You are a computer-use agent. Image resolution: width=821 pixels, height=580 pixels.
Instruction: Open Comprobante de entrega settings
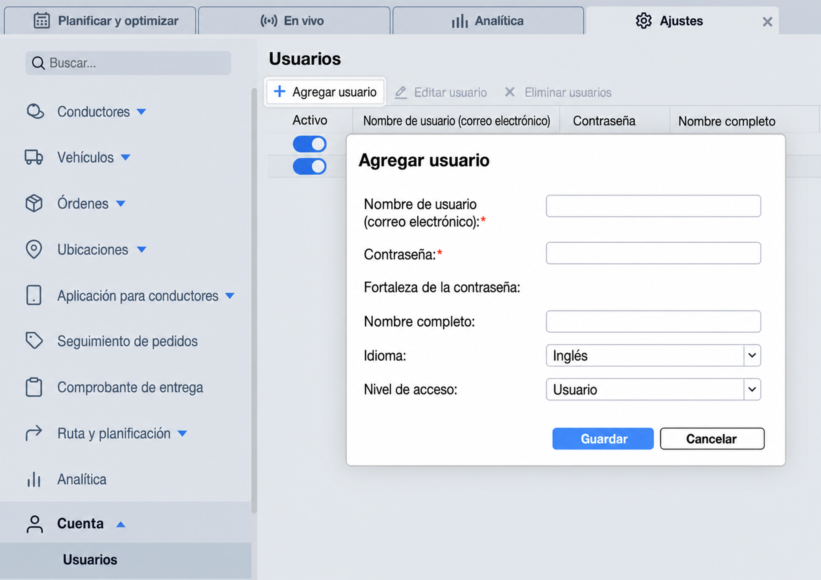(x=130, y=387)
